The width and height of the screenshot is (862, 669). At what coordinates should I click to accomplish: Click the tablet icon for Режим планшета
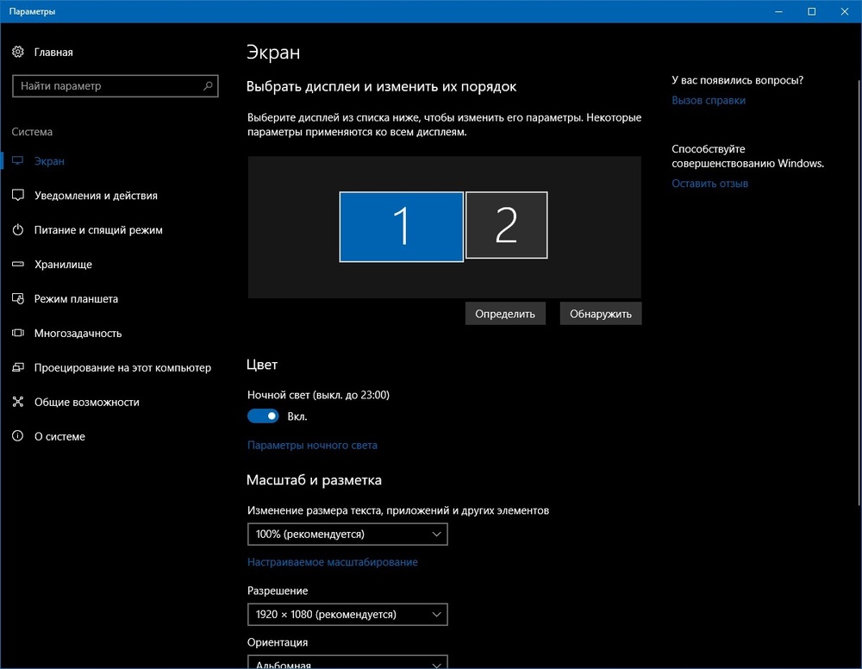pyautogui.click(x=18, y=298)
